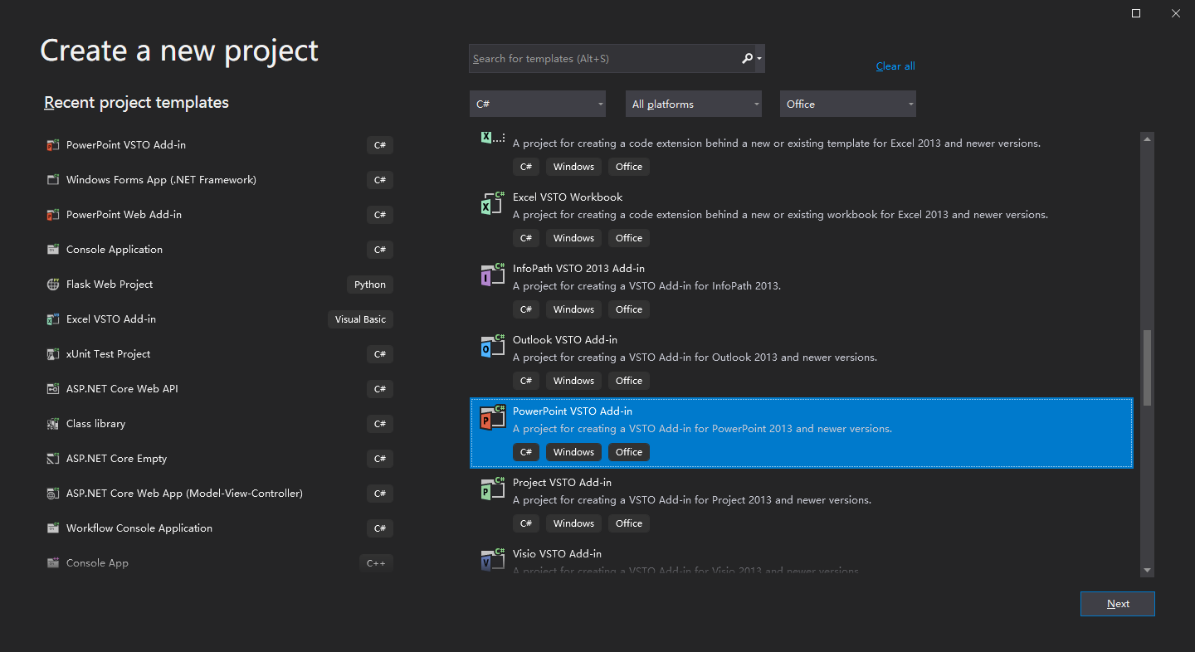This screenshot has width=1195, height=652.
Task: Click the template list scrollbar thumb
Action: pos(1148,367)
